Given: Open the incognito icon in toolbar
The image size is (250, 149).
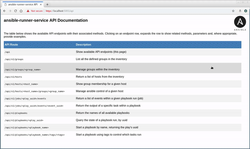Looking at the screenshot, I should pyautogui.click(x=240, y=11).
